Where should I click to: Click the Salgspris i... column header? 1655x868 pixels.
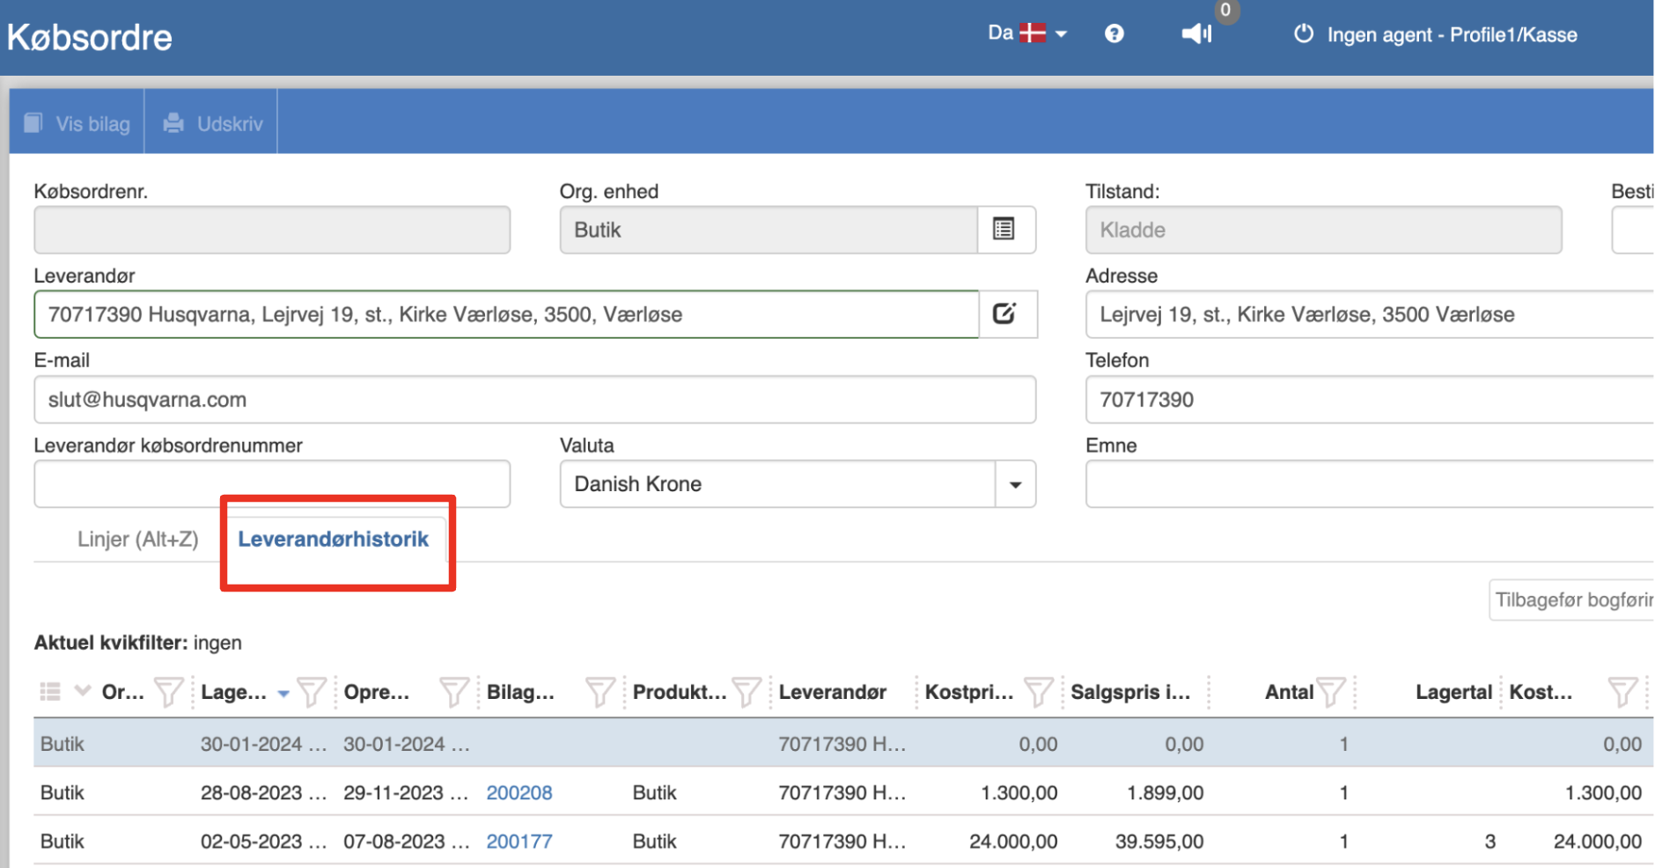[x=1130, y=692]
